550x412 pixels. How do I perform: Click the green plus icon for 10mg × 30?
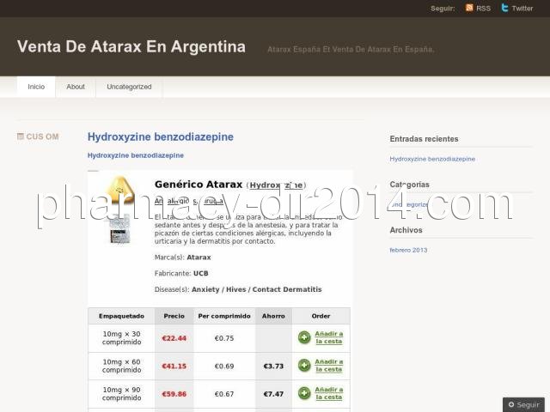[x=304, y=337]
